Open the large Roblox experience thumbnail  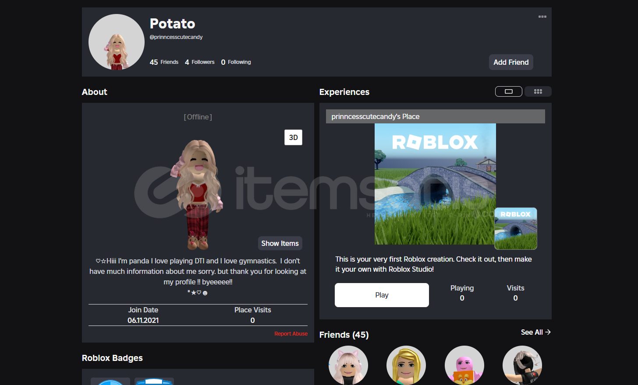coord(435,184)
